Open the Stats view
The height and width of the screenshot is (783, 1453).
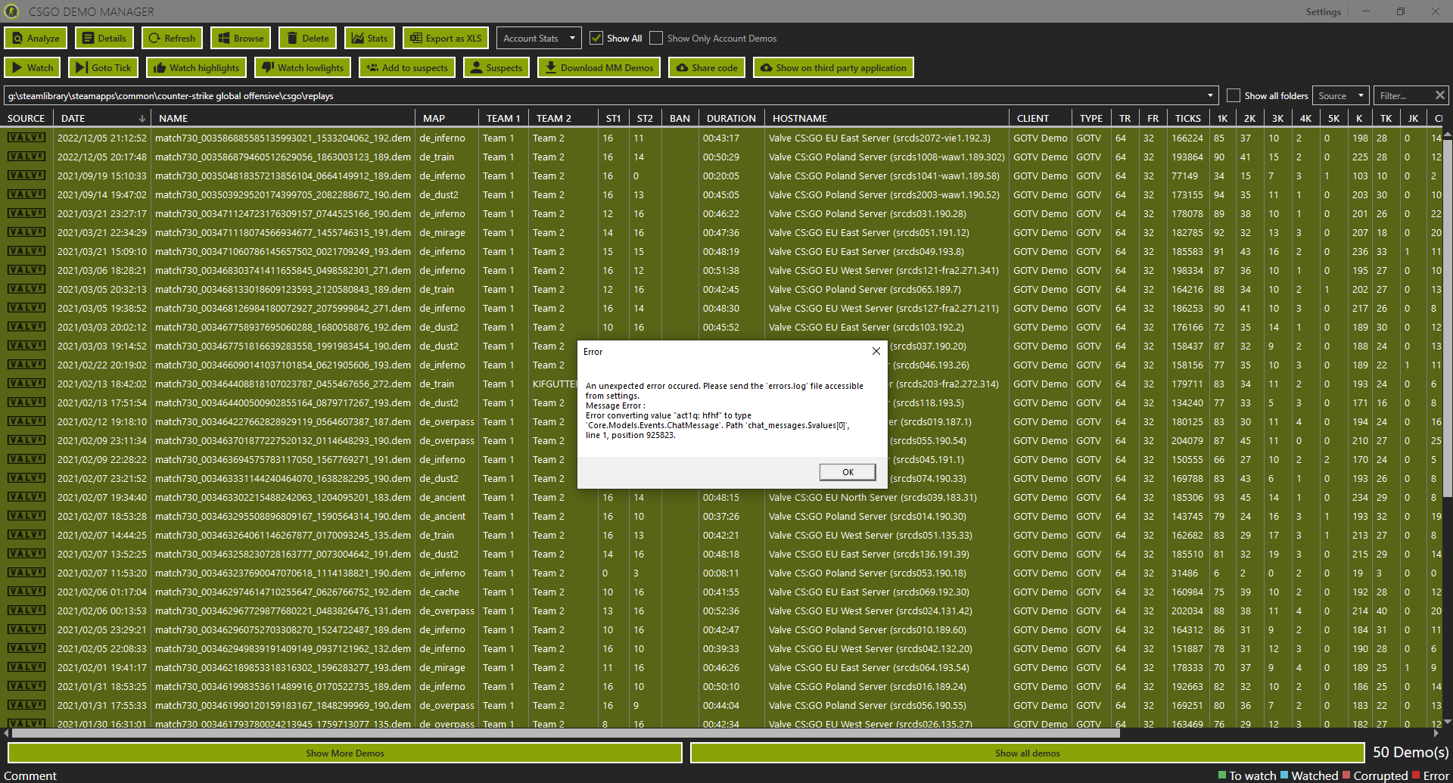(x=369, y=38)
